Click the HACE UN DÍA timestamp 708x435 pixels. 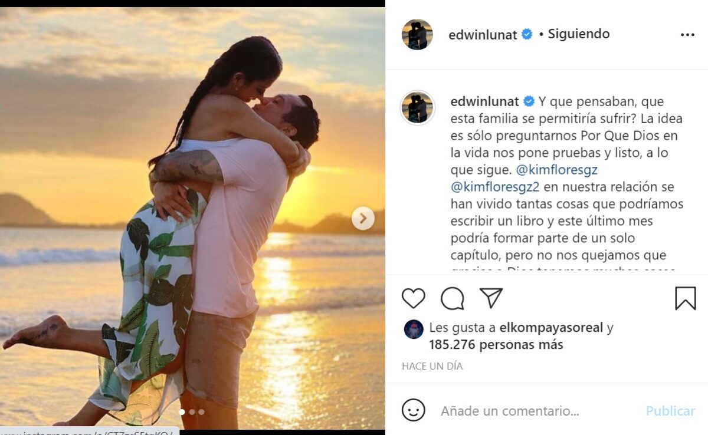(432, 366)
